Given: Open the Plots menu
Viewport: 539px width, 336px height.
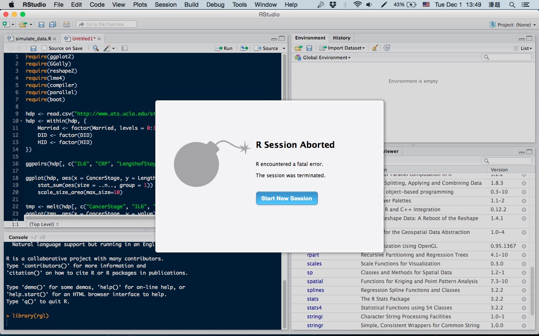Looking at the screenshot, I should point(140,5).
